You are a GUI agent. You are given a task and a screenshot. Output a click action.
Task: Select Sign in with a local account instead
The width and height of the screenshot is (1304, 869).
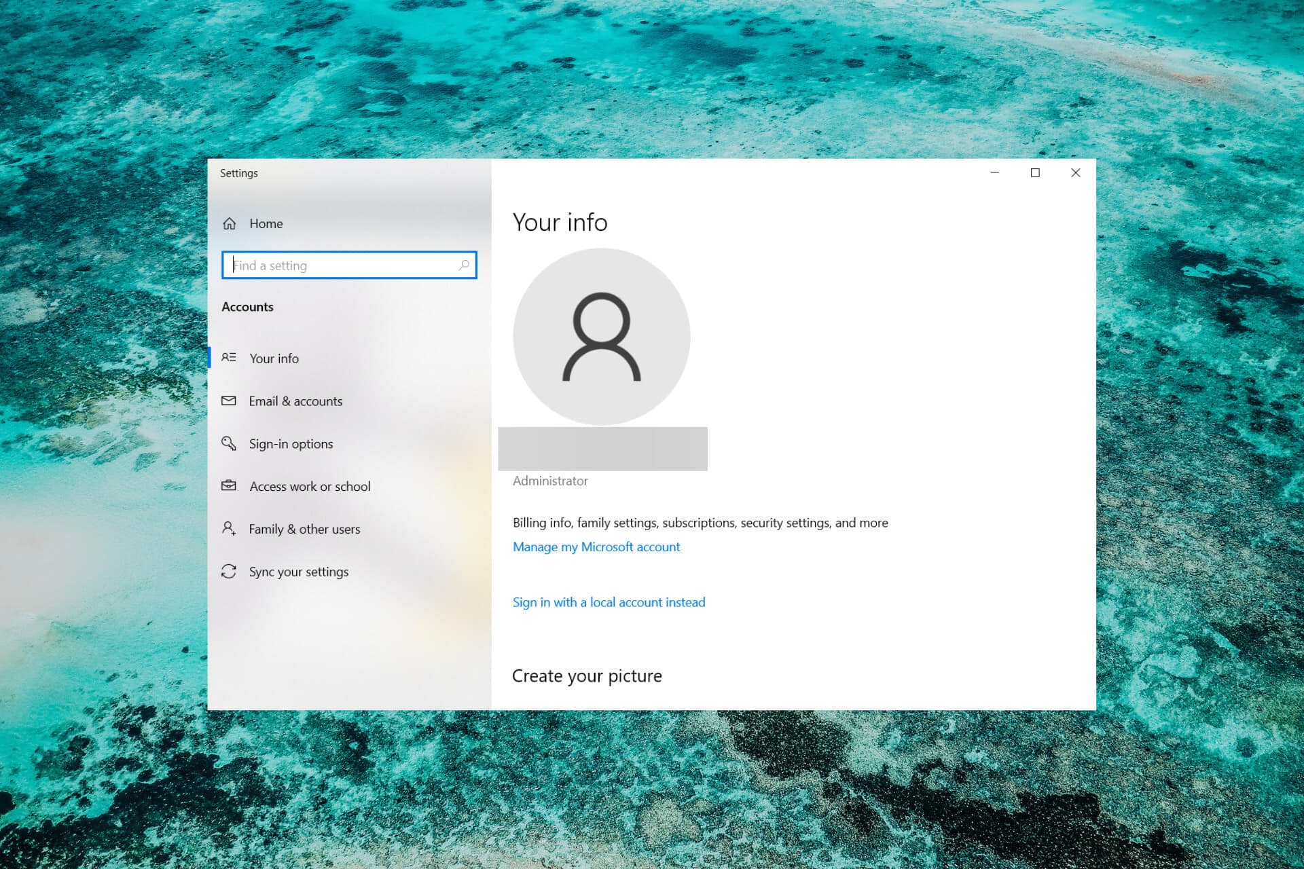tap(609, 602)
